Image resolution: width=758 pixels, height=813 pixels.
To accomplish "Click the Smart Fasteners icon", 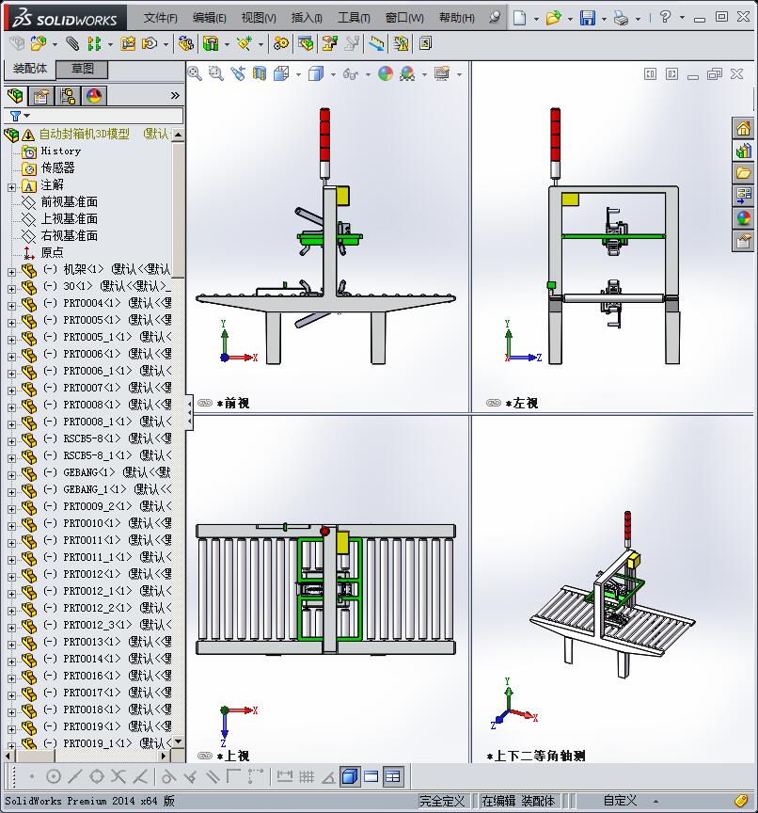I will (128, 43).
